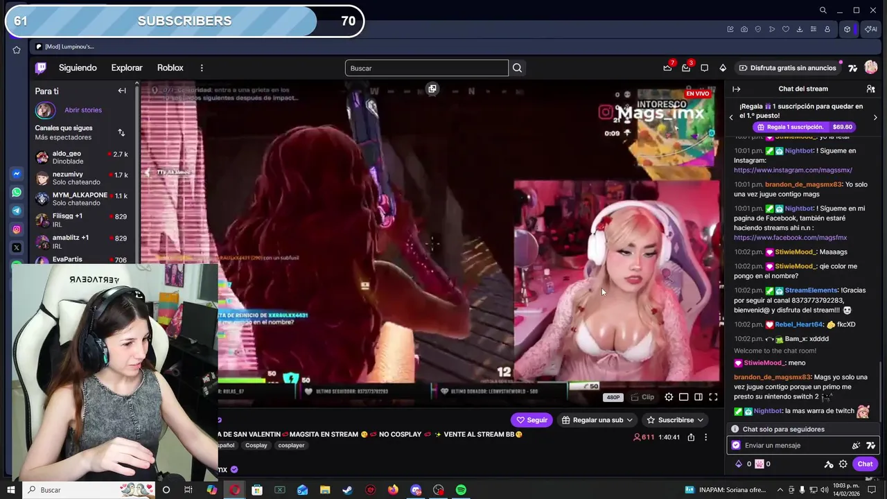Open Firefox from Windows taskbar
The width and height of the screenshot is (887, 499).
pos(393,490)
